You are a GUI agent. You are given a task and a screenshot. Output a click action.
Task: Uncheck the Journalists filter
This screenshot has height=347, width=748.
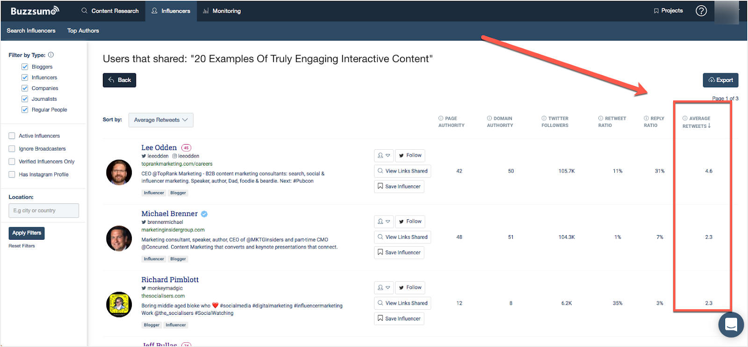pyautogui.click(x=25, y=99)
